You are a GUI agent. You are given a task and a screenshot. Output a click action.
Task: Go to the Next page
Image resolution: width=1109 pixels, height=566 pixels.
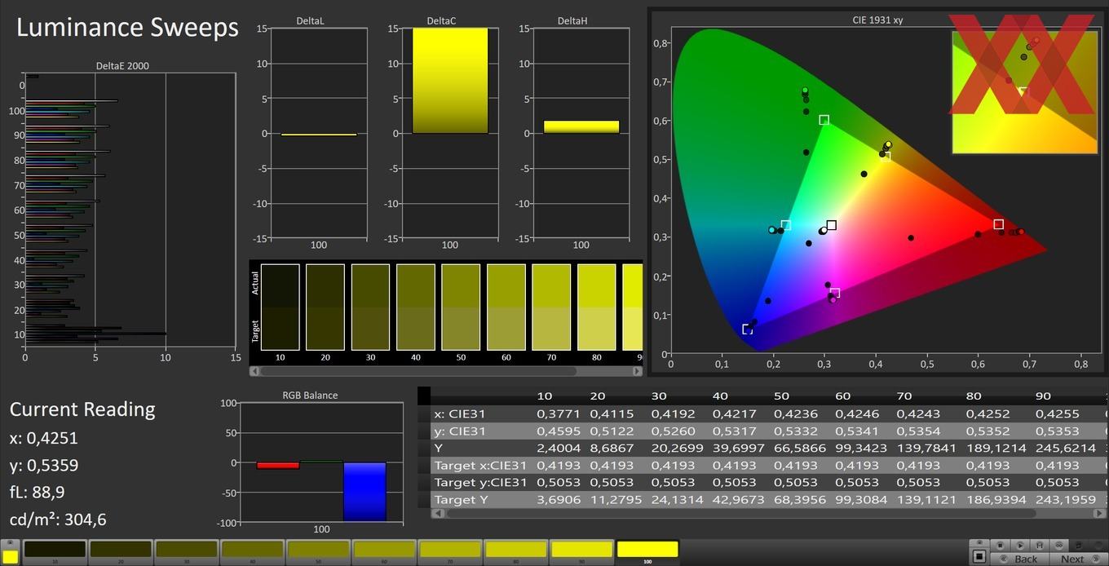(x=1079, y=559)
